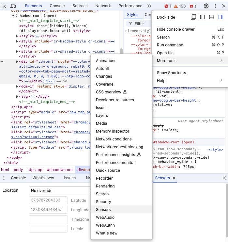Dock DevTools to the bottom

click(211, 17)
